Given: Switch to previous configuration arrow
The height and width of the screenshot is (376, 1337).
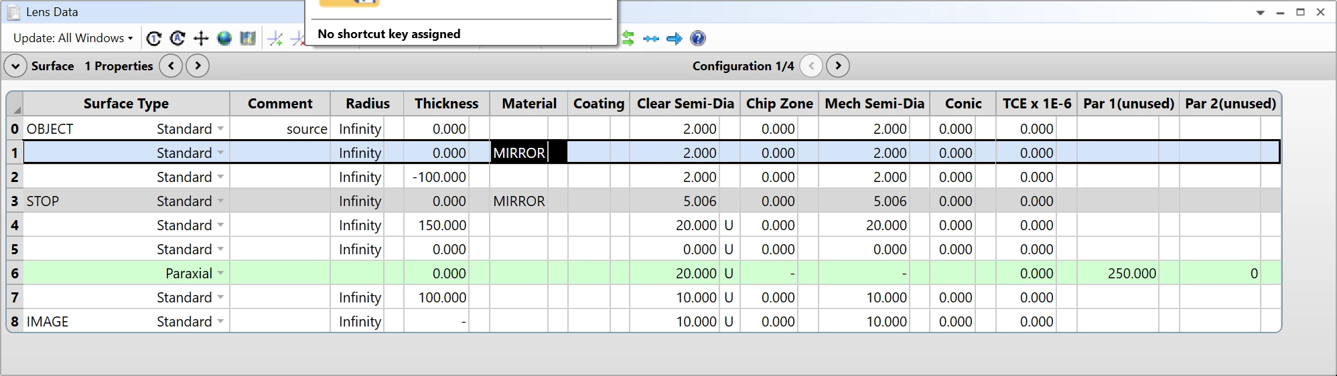Looking at the screenshot, I should [812, 66].
